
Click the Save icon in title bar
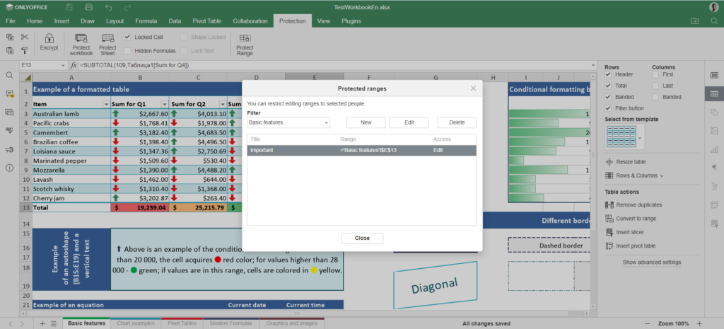(x=69, y=7)
